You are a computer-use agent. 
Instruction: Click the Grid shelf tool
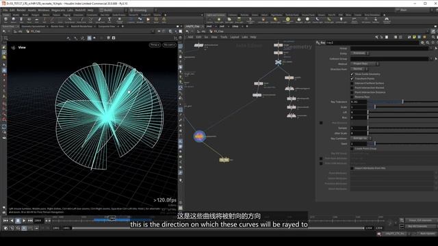(x=36, y=20)
